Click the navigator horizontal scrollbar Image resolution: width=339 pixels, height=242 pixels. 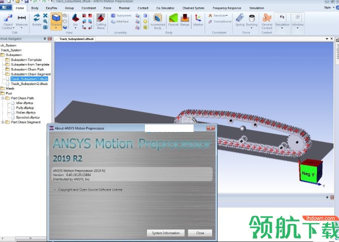(31, 238)
